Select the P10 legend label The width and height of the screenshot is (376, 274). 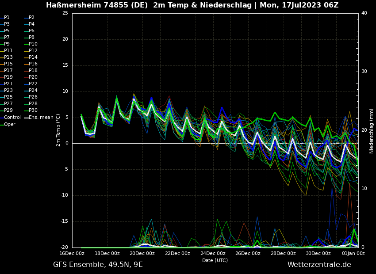[33, 44]
